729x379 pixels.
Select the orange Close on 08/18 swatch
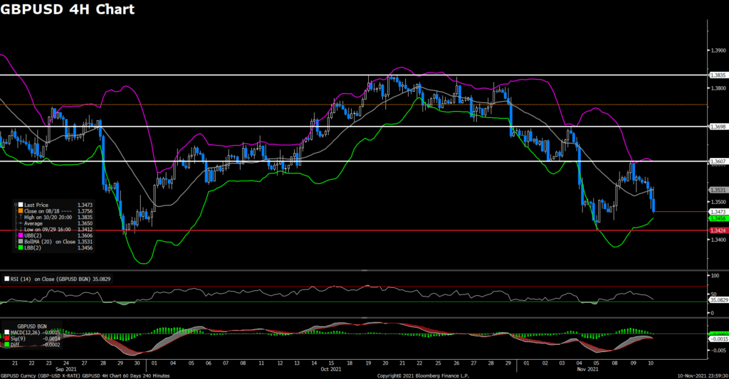click(21, 211)
